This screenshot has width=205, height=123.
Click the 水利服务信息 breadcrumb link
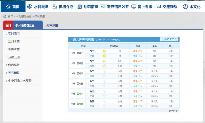click(x=24, y=16)
